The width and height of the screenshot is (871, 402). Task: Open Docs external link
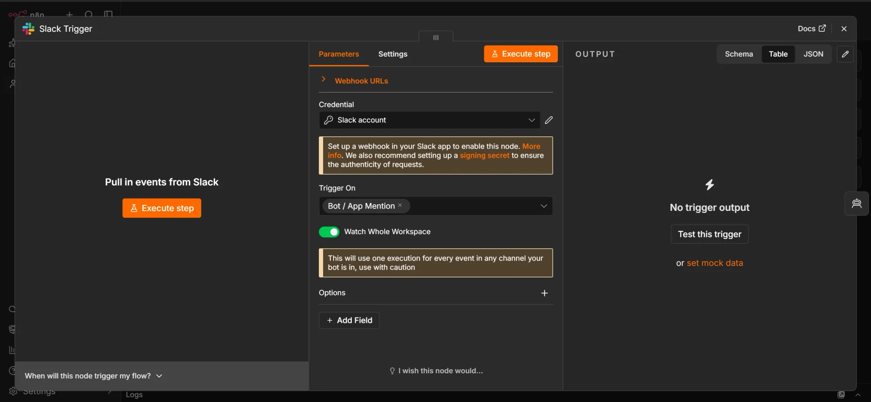[811, 28]
